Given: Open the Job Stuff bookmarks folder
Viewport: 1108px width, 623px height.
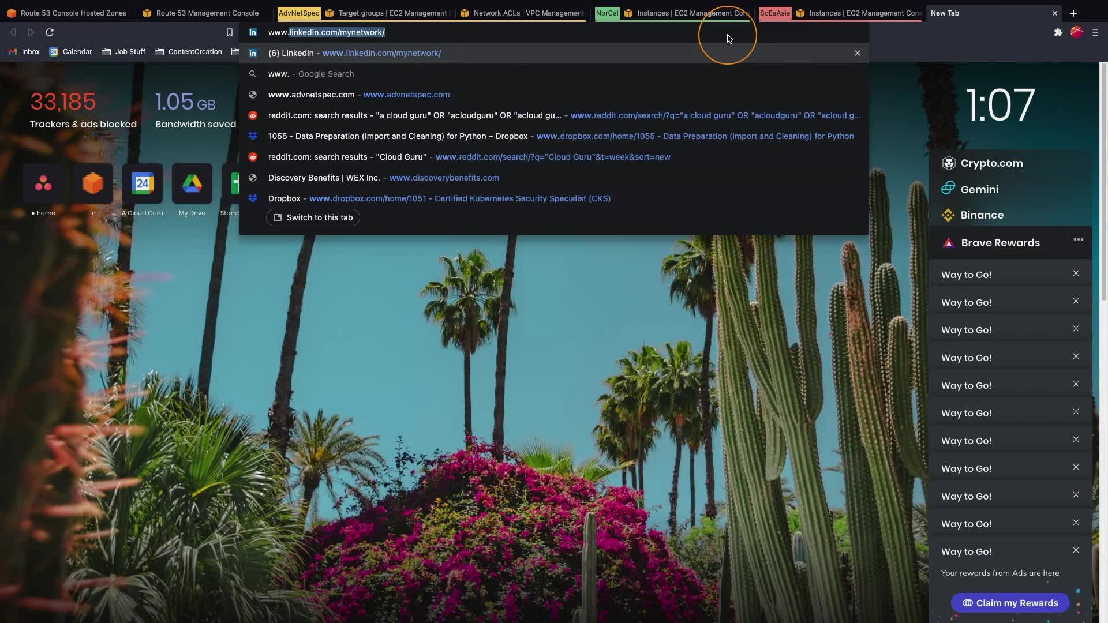Looking at the screenshot, I should [x=123, y=52].
